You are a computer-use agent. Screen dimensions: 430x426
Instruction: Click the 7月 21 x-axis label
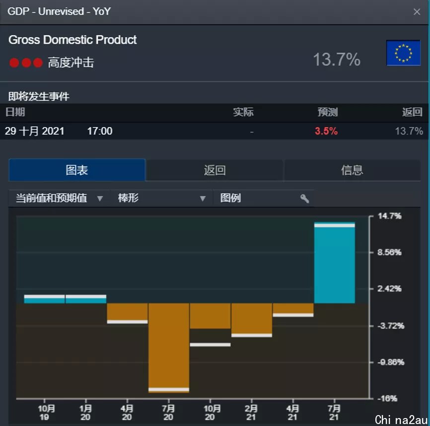(334, 413)
